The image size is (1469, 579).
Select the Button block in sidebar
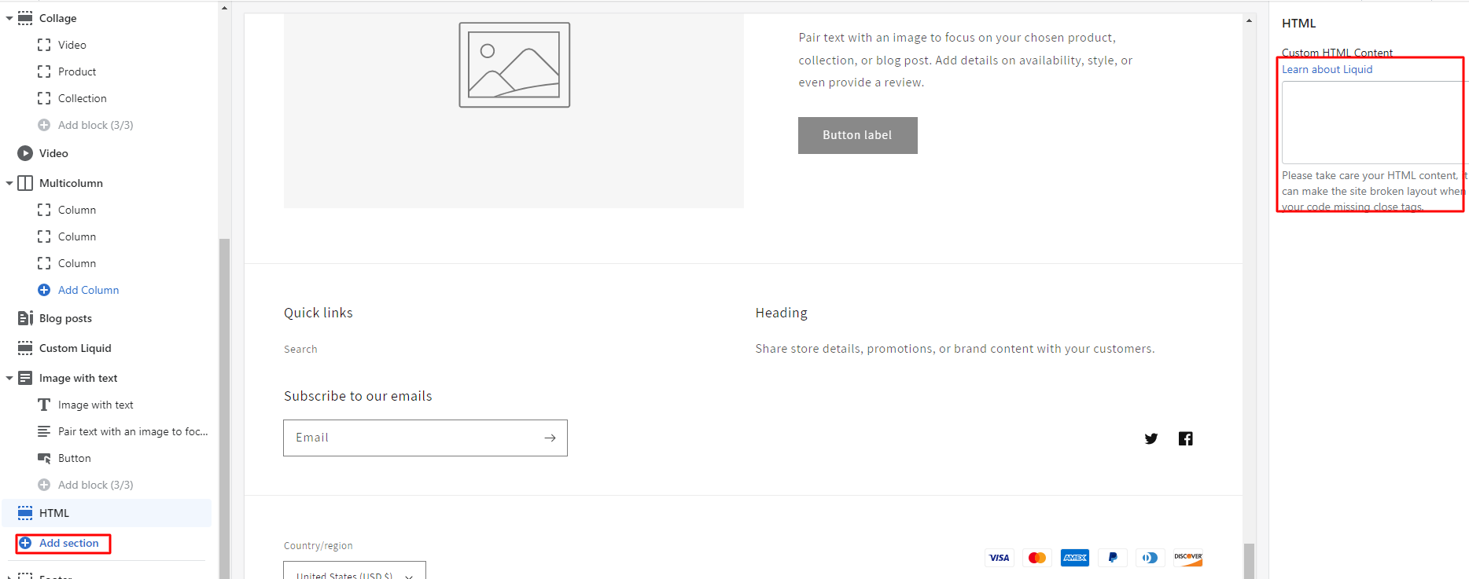74,458
